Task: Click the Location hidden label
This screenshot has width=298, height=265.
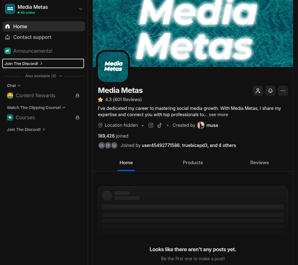Action: (121, 125)
